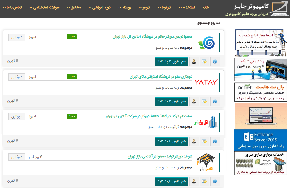Click location pin icon in Yatay job row
Viewport: 290px width, 188px height.
tap(17, 101)
